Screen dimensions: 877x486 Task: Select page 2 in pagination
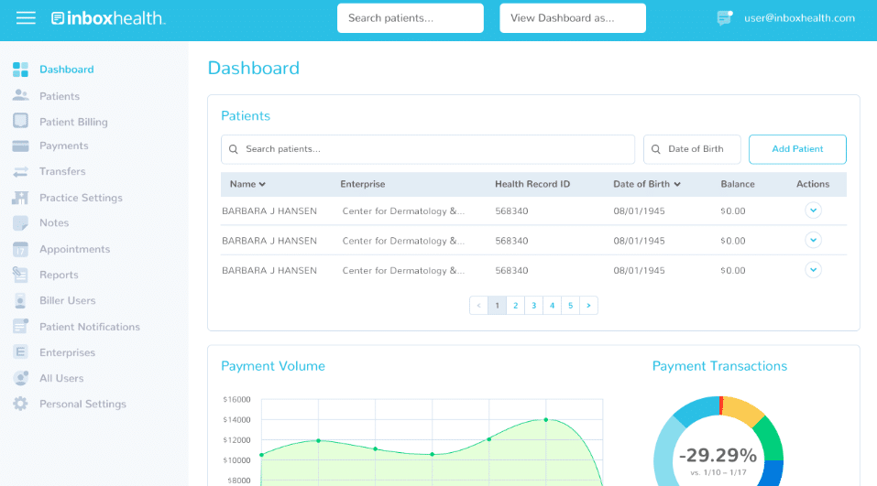[515, 306]
